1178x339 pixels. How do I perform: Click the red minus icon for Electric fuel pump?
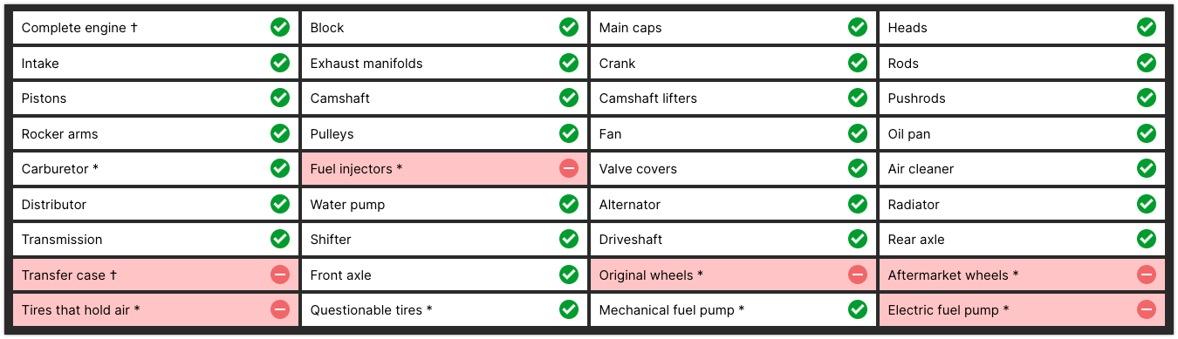(1147, 309)
